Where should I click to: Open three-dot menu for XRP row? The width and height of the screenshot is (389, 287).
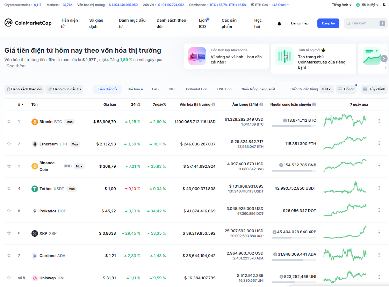coord(379,232)
